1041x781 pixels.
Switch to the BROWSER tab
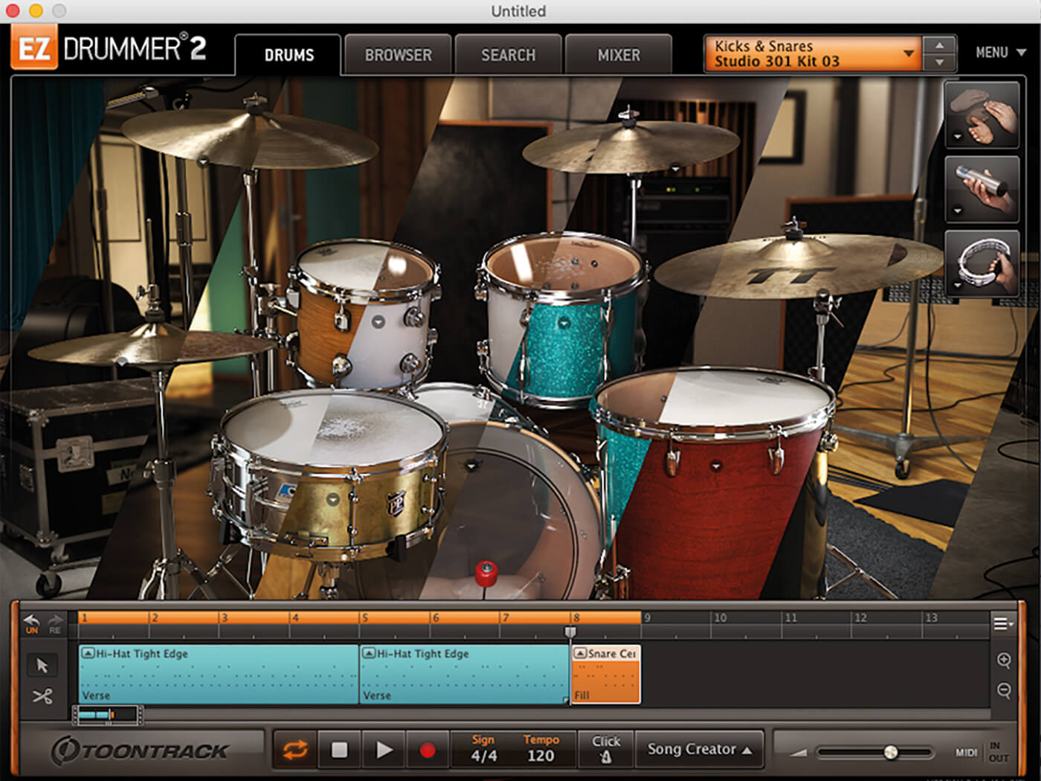coord(398,55)
